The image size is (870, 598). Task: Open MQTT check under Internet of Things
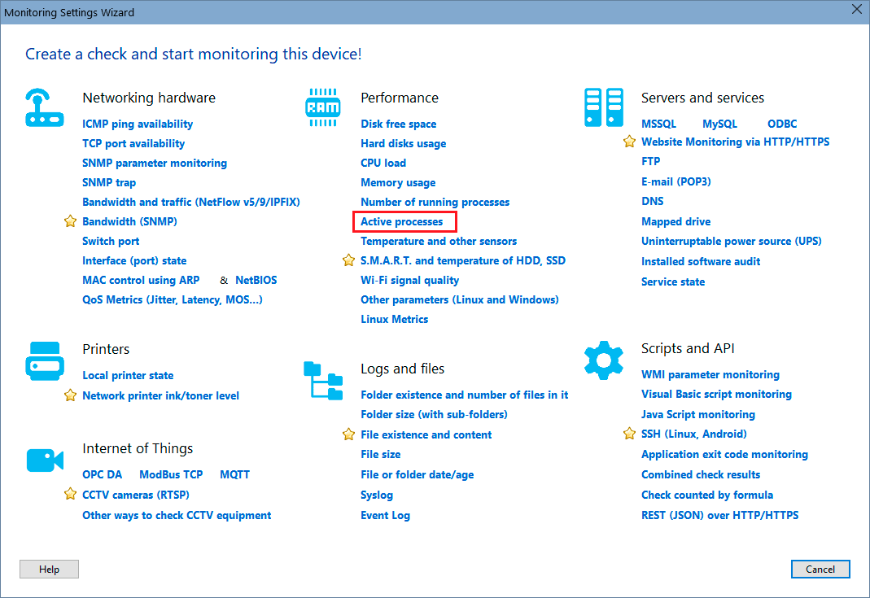click(236, 474)
